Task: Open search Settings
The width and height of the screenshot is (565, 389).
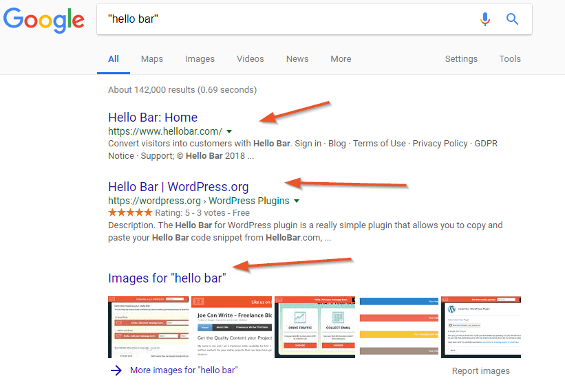Action: (461, 59)
